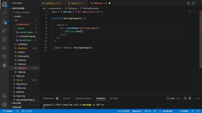The image size is (202, 113).
Task: Click the node terminal label
Action: pyautogui.click(x=172, y=98)
